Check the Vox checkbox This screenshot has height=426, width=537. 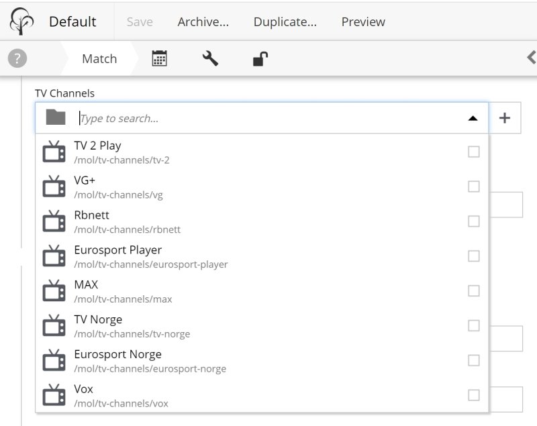(474, 395)
